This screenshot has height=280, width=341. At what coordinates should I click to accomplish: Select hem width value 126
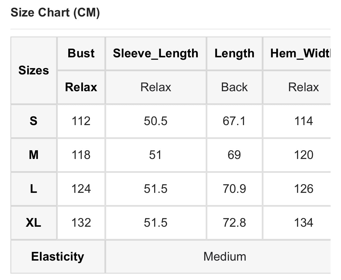click(x=304, y=189)
